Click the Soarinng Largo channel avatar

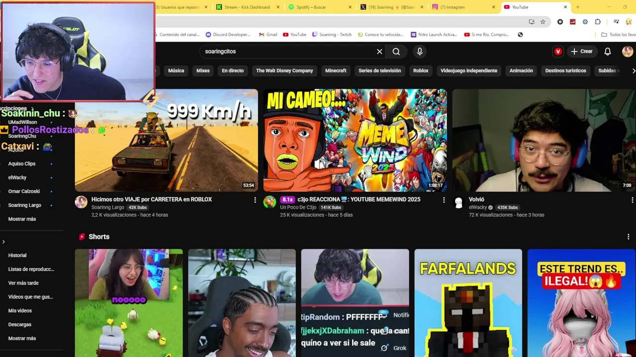tap(81, 202)
